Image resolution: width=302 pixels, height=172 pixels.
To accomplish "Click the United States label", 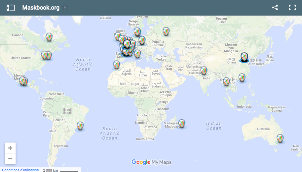I will [x=21, y=58].
